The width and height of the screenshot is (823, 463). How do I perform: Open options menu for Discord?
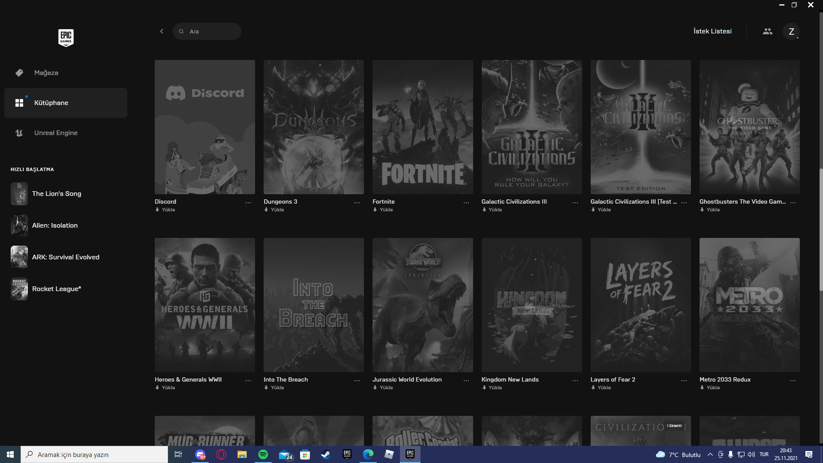(x=248, y=202)
